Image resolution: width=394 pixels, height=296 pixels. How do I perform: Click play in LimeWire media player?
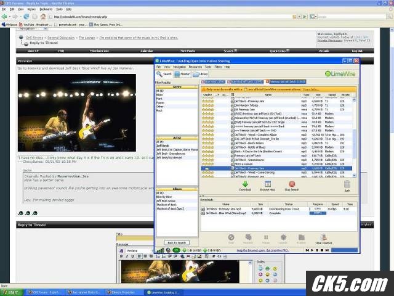pyautogui.click(x=312, y=250)
